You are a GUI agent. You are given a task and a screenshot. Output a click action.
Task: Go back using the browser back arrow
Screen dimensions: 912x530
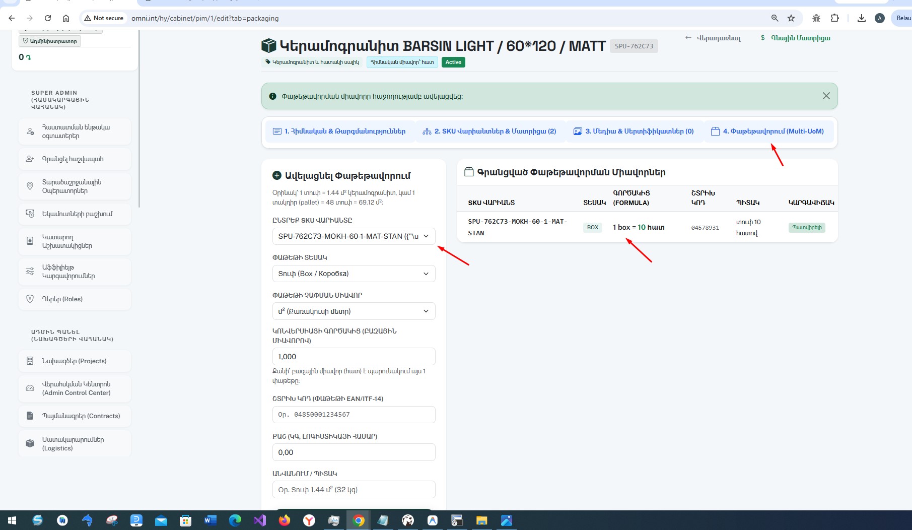click(x=12, y=18)
